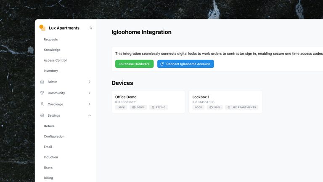Collapse the Settings menu chevron
323x182 pixels.
[x=90, y=115]
